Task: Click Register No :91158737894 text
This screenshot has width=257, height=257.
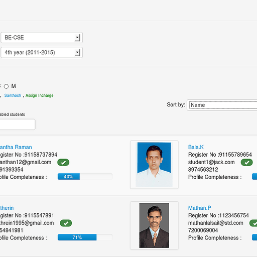Action: pyautogui.click(x=29, y=155)
